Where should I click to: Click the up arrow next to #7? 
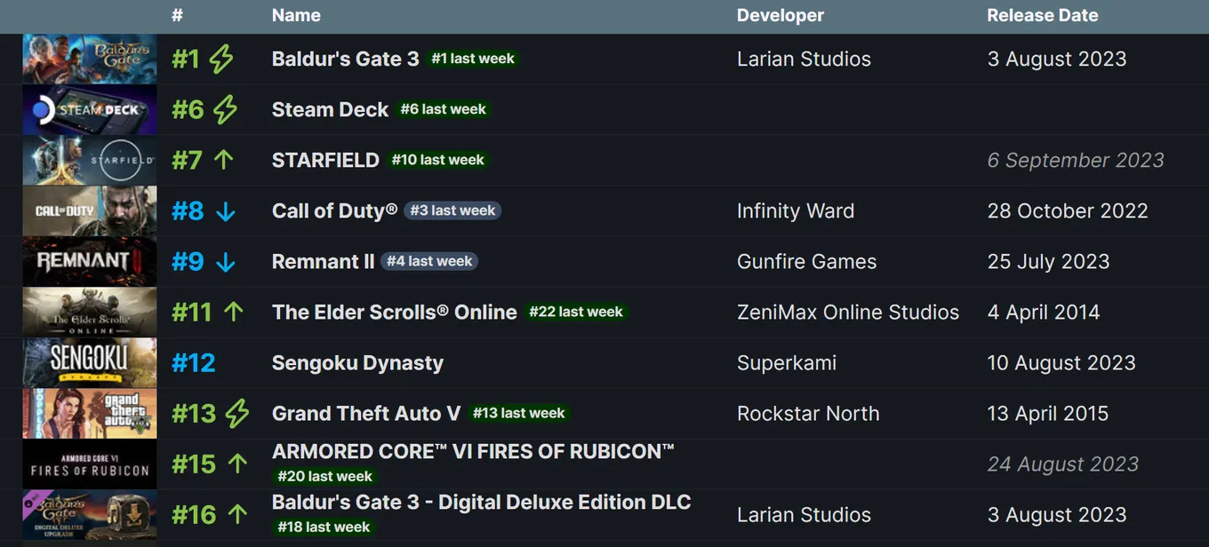coord(224,160)
